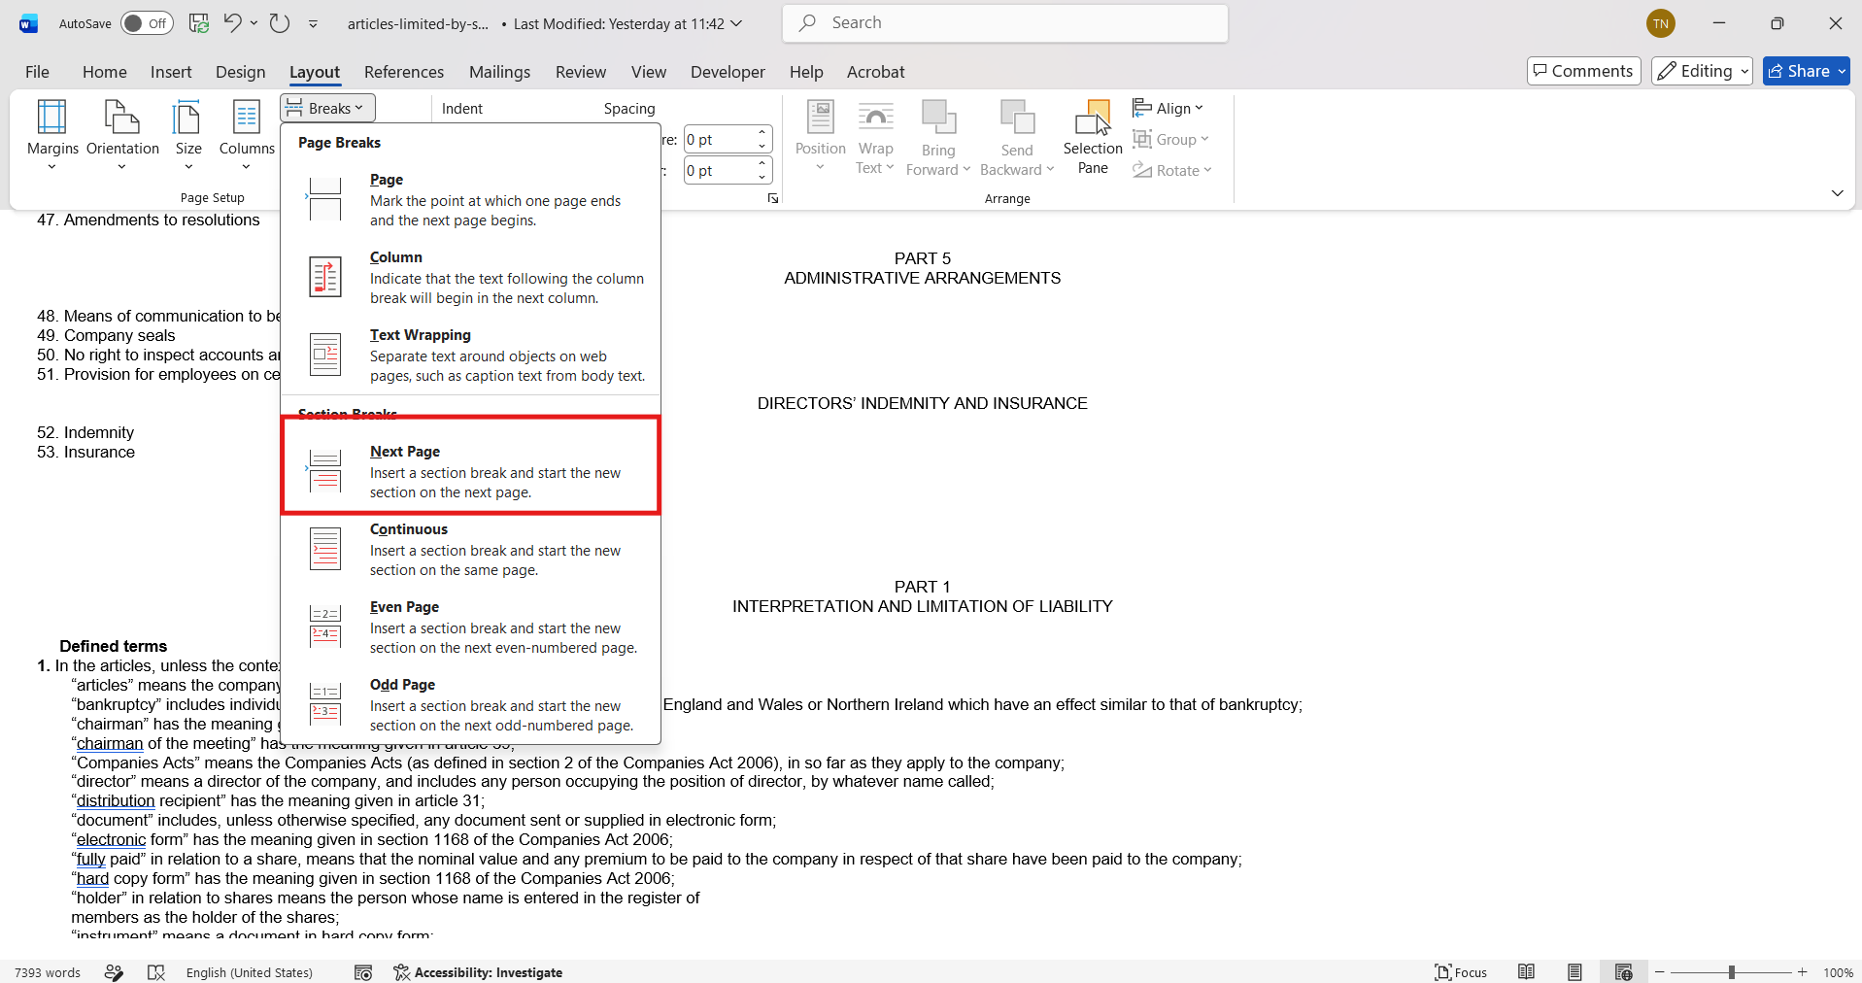This screenshot has width=1862, height=983.
Task: Open the Columns options
Action: tap(247, 136)
